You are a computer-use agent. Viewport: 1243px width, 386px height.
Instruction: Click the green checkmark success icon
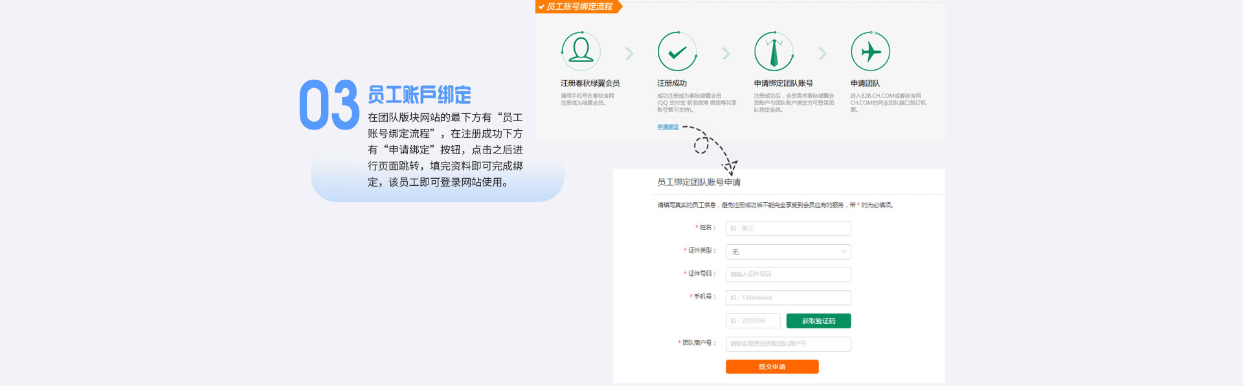tap(677, 51)
